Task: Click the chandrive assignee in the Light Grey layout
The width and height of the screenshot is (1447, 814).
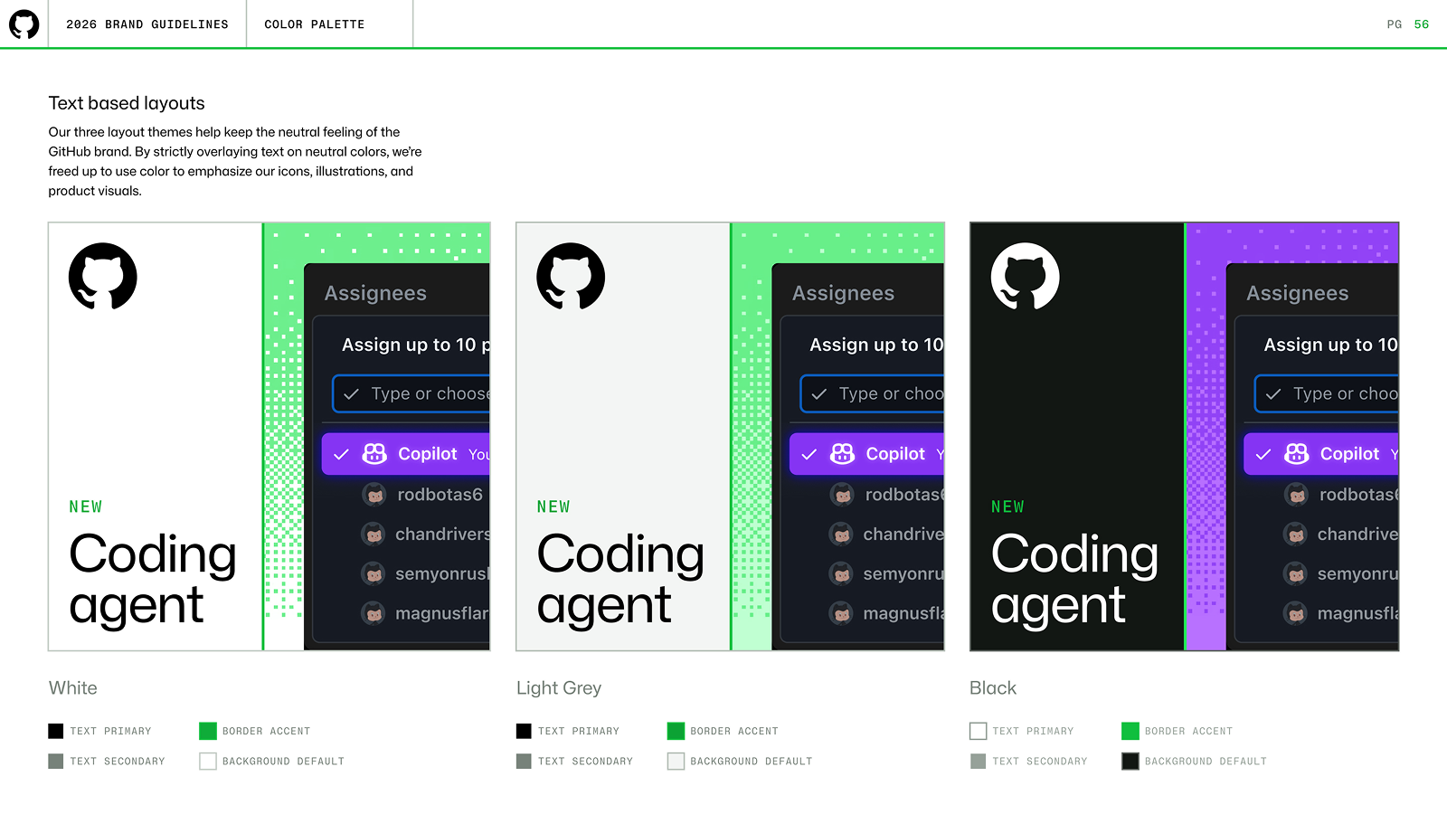Action: pyautogui.click(x=902, y=535)
